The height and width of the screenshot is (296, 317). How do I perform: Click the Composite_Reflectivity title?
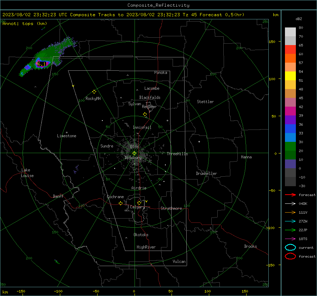158,5
